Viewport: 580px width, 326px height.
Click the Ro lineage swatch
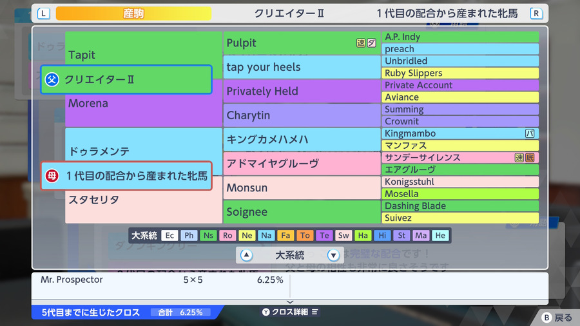point(227,235)
